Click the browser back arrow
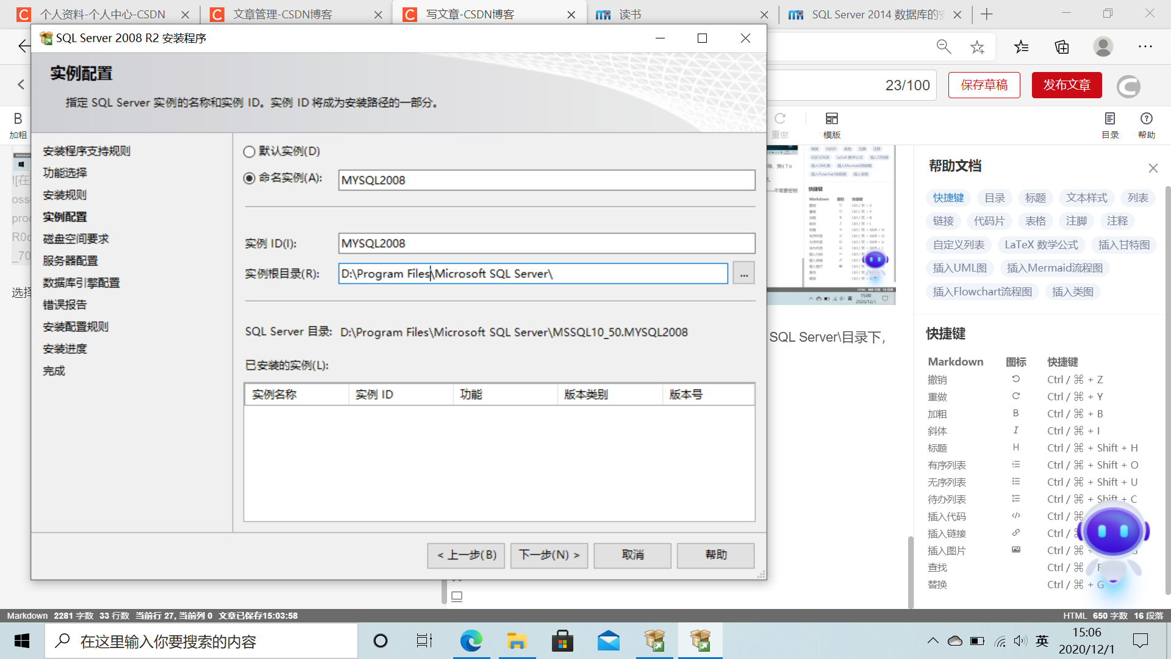 24,46
